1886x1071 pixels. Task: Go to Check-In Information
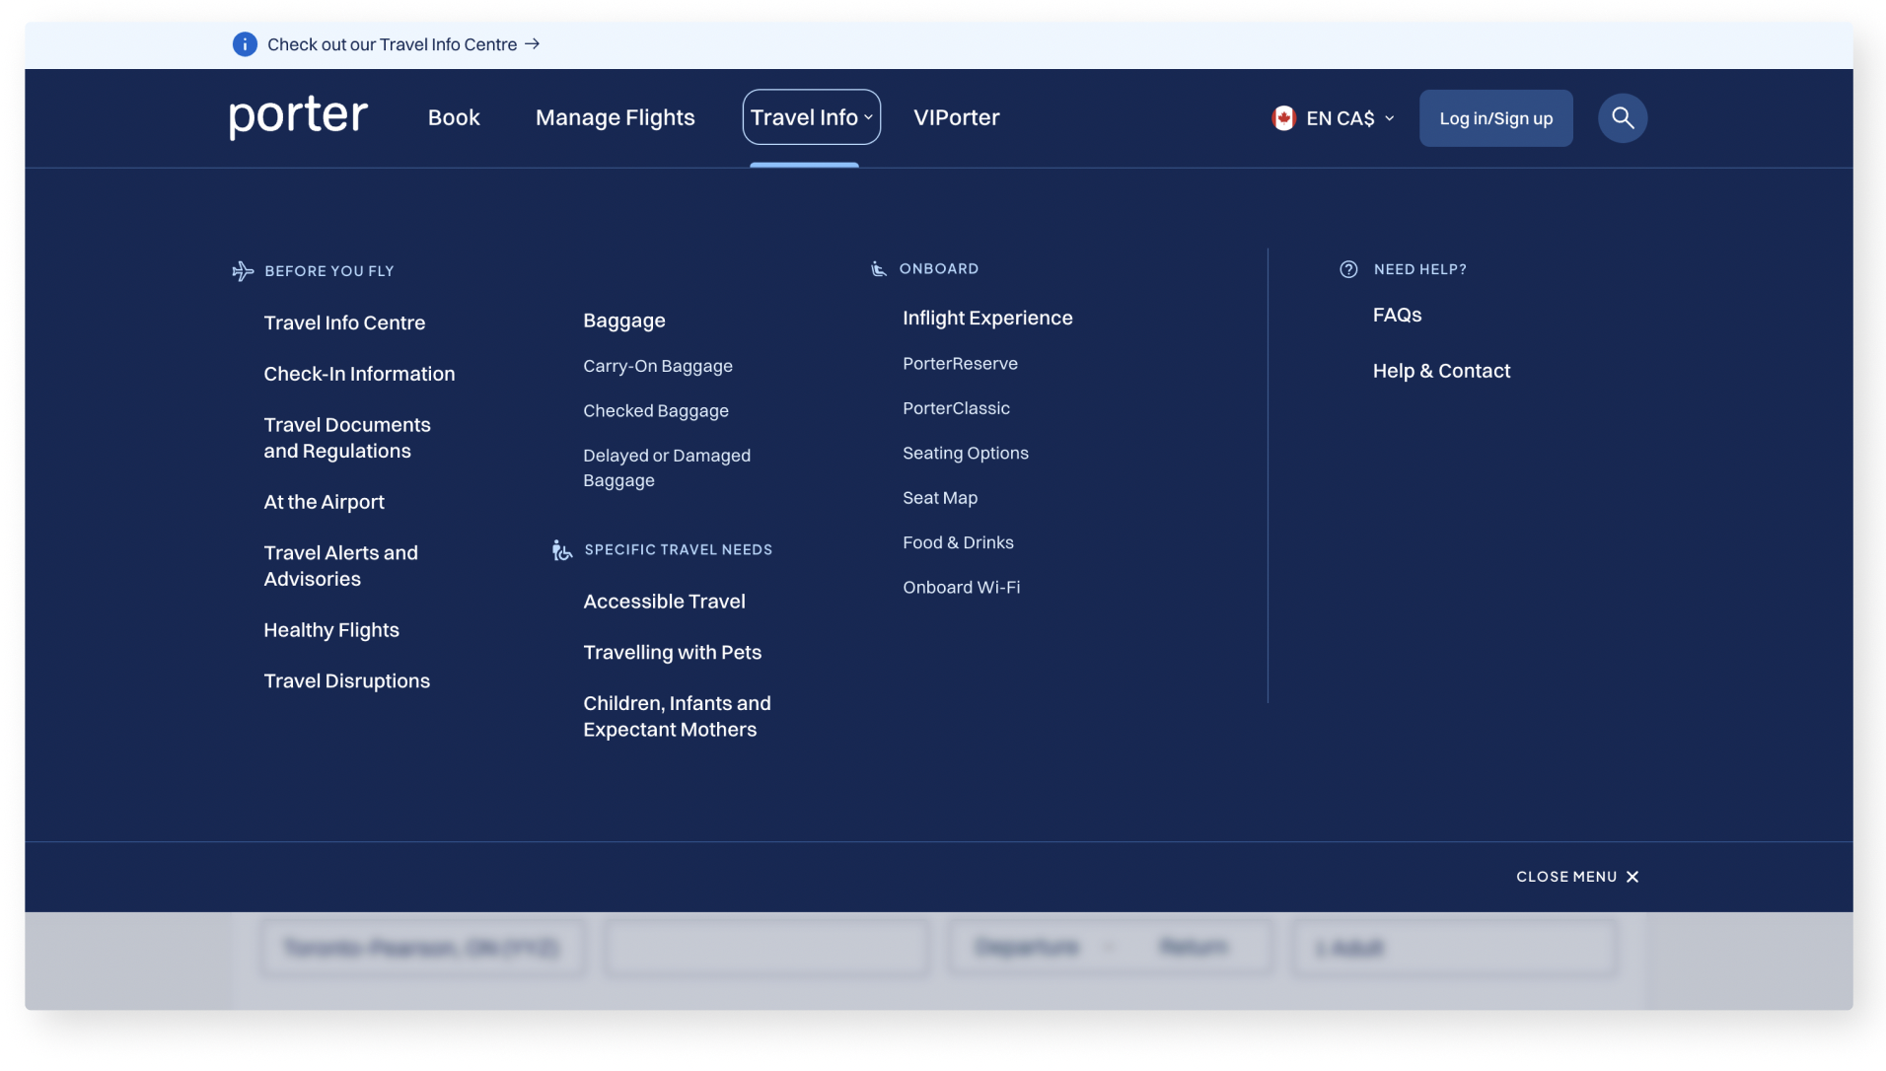click(x=359, y=374)
